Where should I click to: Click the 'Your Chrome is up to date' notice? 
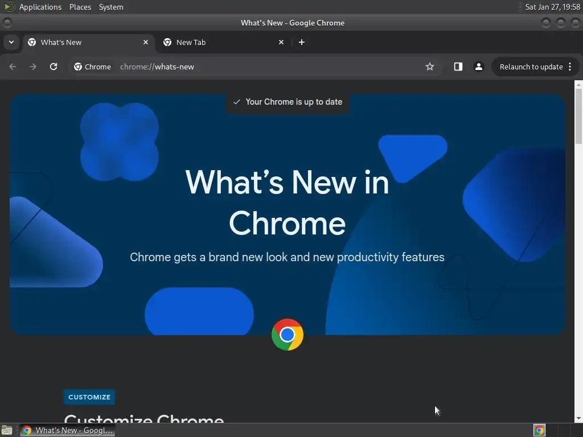[x=288, y=102]
